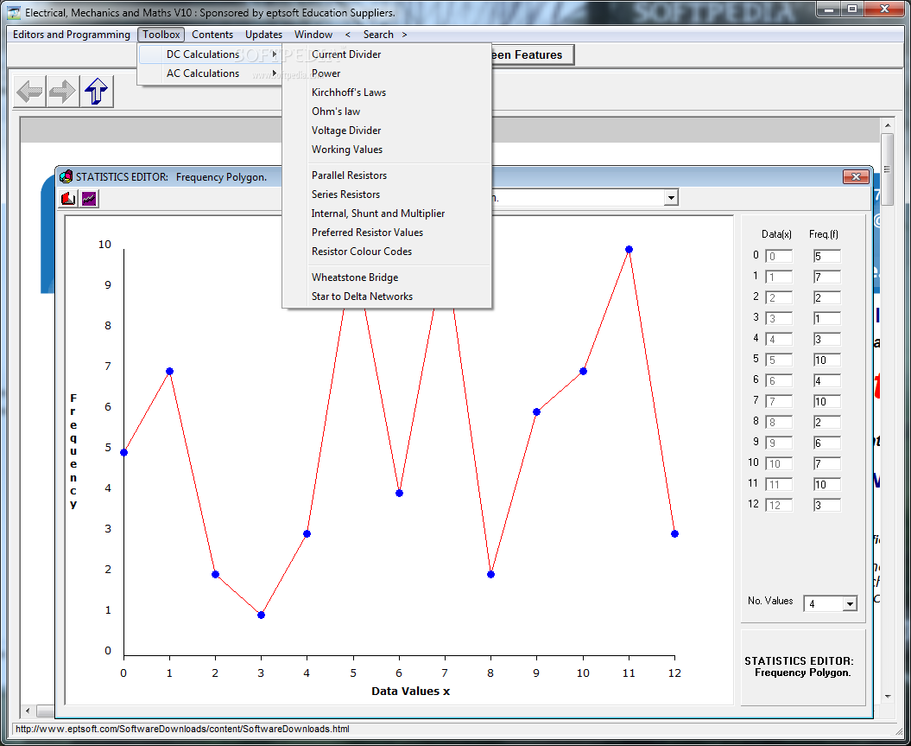Maximize the main application window
The width and height of the screenshot is (911, 746).
click(x=851, y=9)
